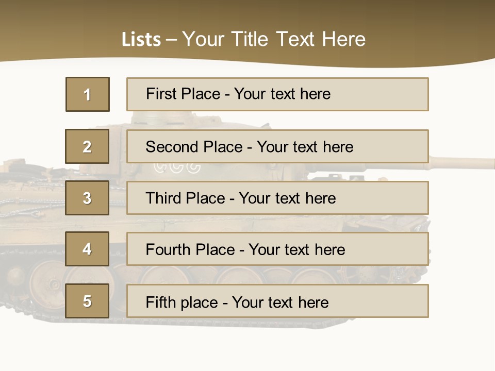Click the 'Third Place - Your text here' bar

coord(277,198)
